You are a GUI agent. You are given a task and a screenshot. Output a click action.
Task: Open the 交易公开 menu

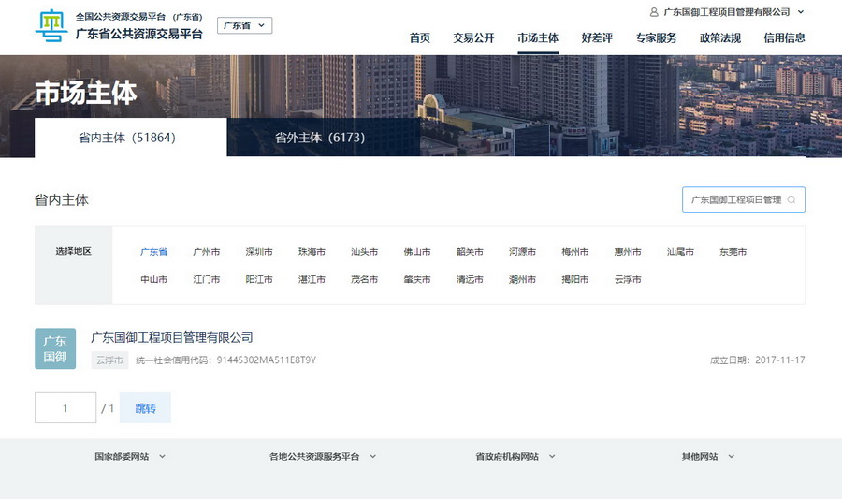click(473, 38)
